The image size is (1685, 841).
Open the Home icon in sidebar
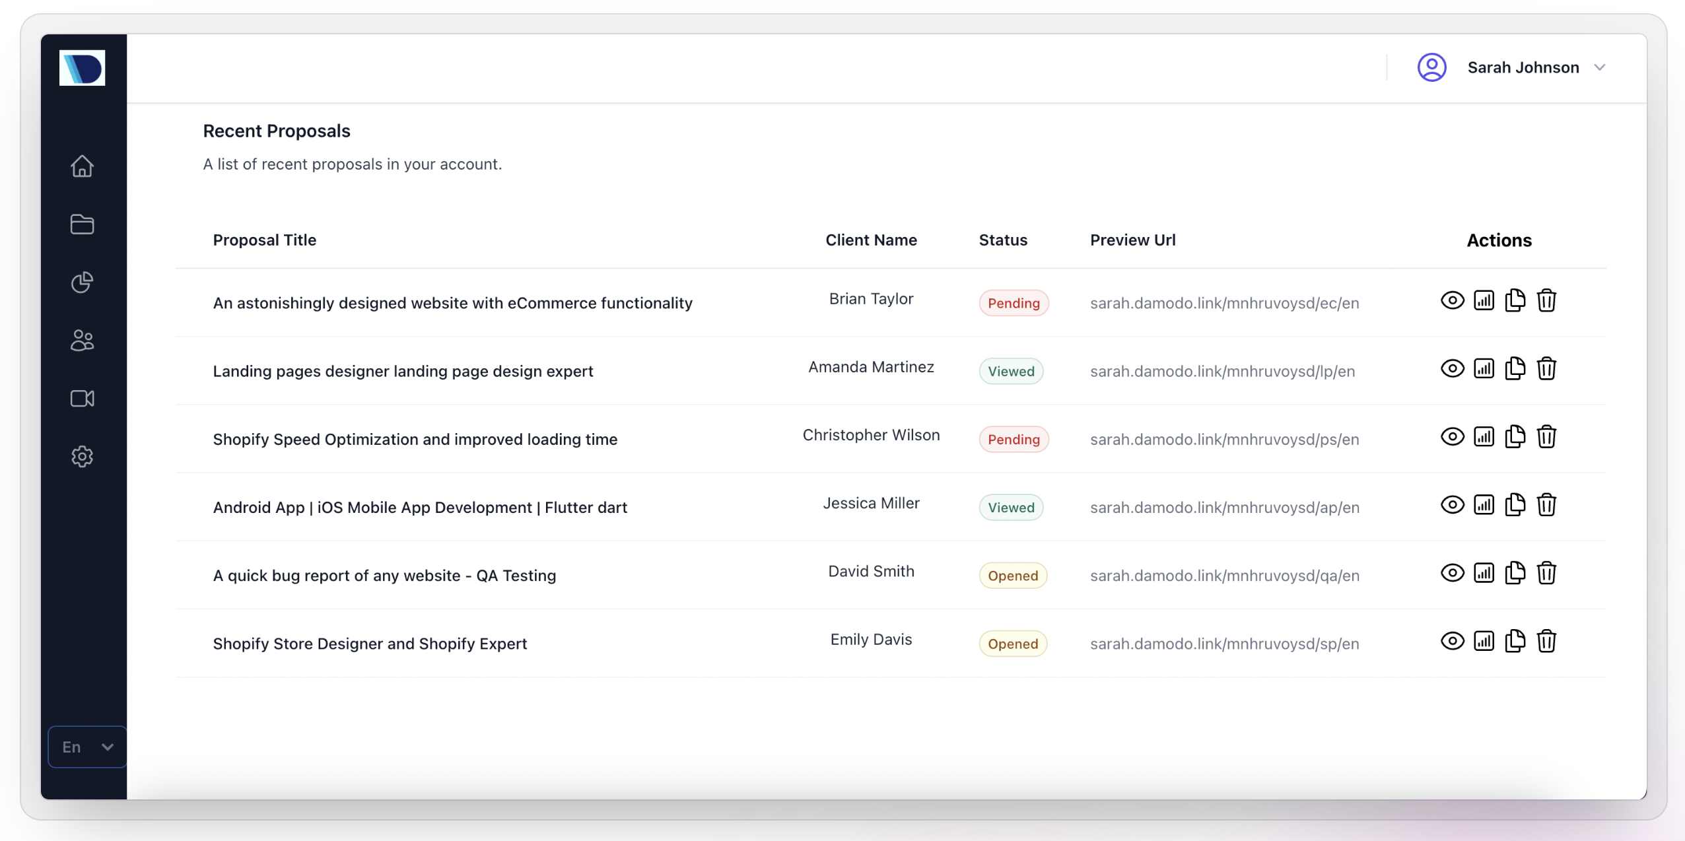[x=82, y=166]
